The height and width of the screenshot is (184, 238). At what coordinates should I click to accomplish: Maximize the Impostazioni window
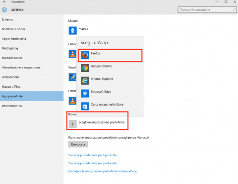tap(226, 2)
